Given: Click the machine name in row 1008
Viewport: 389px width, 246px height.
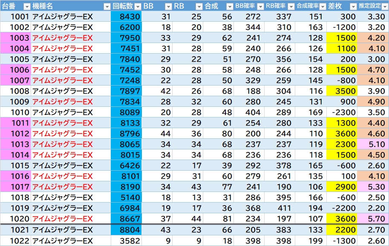Looking at the screenshot, I should 63,91.
